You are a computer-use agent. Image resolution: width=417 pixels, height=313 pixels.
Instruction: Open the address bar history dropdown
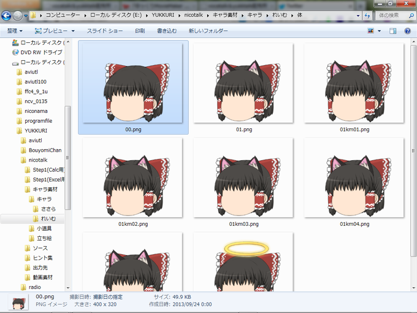coord(358,15)
